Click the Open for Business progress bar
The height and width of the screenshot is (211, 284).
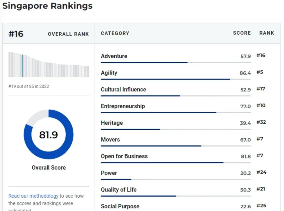(176, 163)
